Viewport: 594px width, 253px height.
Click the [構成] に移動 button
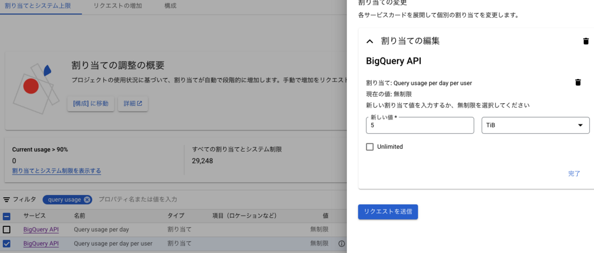point(91,104)
